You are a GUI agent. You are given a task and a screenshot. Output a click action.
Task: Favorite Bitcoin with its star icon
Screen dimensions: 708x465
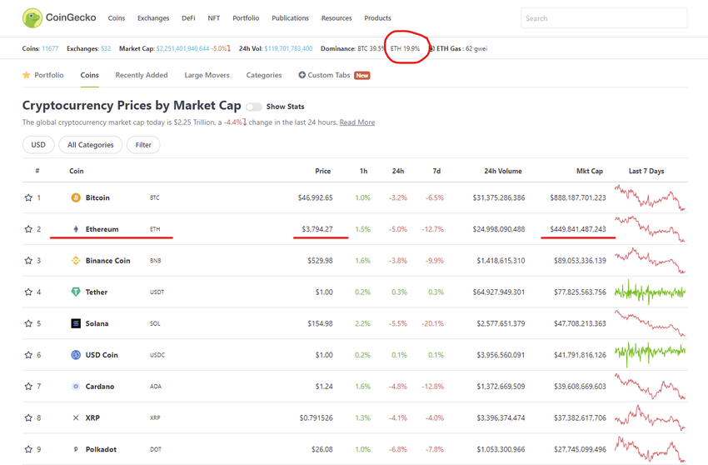pos(28,197)
